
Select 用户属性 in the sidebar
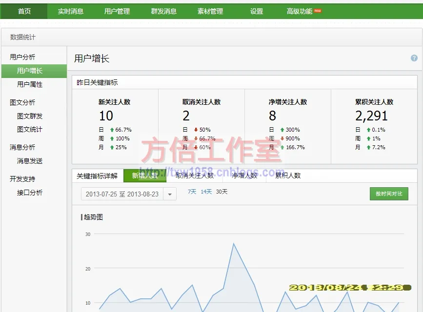point(30,84)
